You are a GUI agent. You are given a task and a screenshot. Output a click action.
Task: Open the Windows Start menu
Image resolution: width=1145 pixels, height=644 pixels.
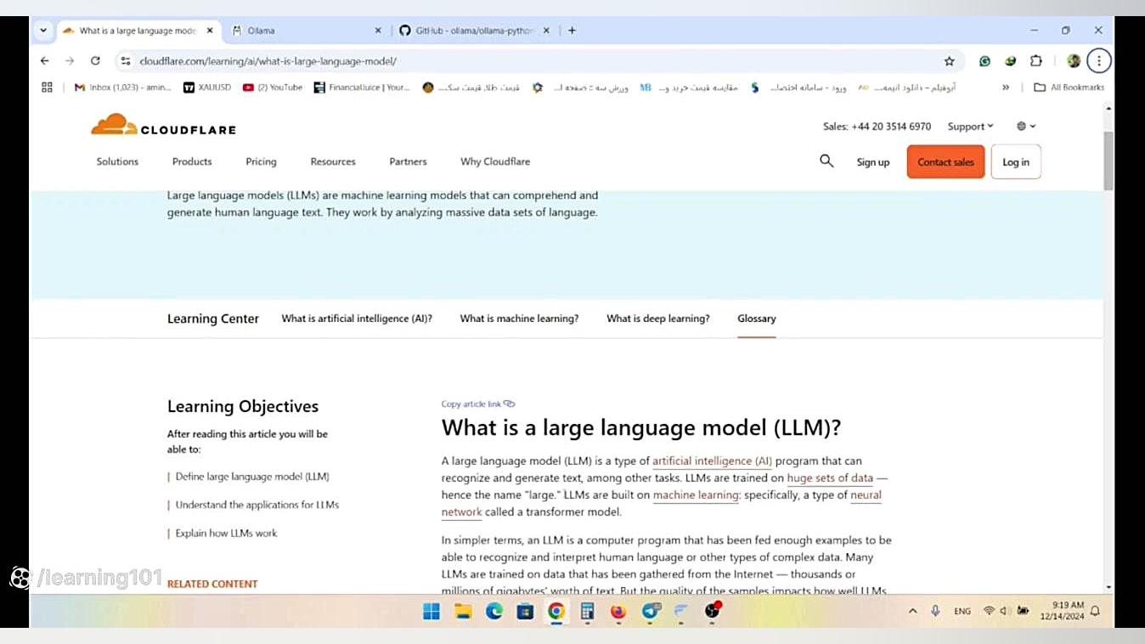tap(431, 611)
